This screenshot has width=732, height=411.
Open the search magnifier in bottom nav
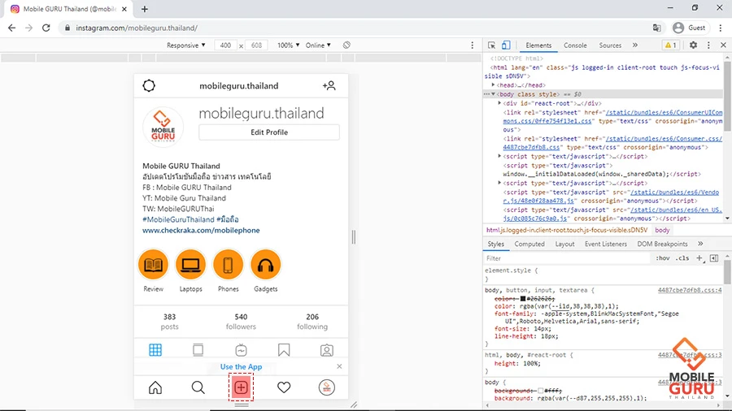198,387
